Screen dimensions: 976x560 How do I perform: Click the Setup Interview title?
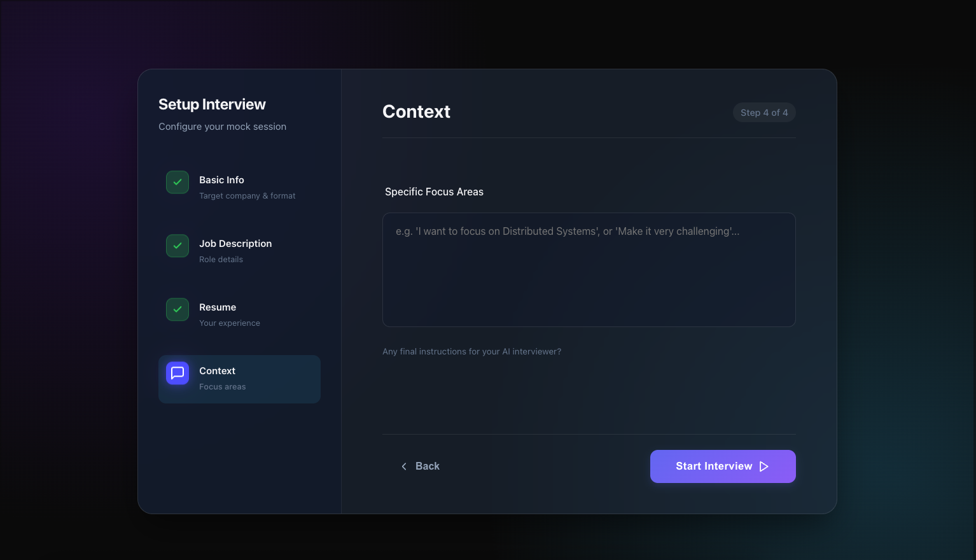(x=212, y=104)
